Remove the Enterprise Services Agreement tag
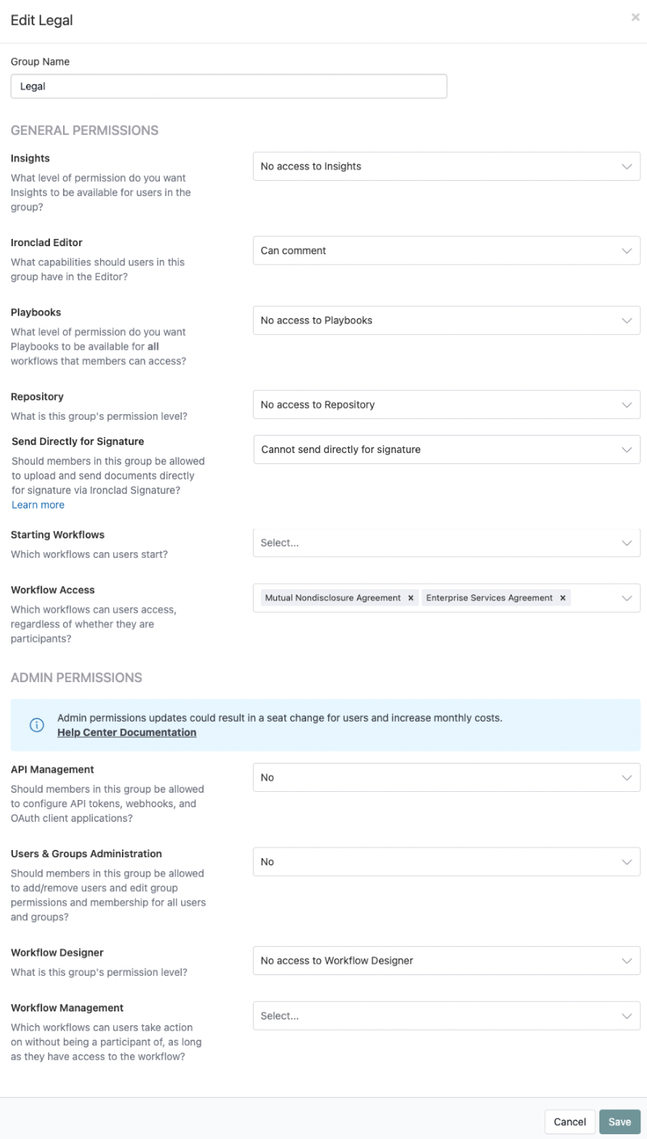 pos(562,598)
